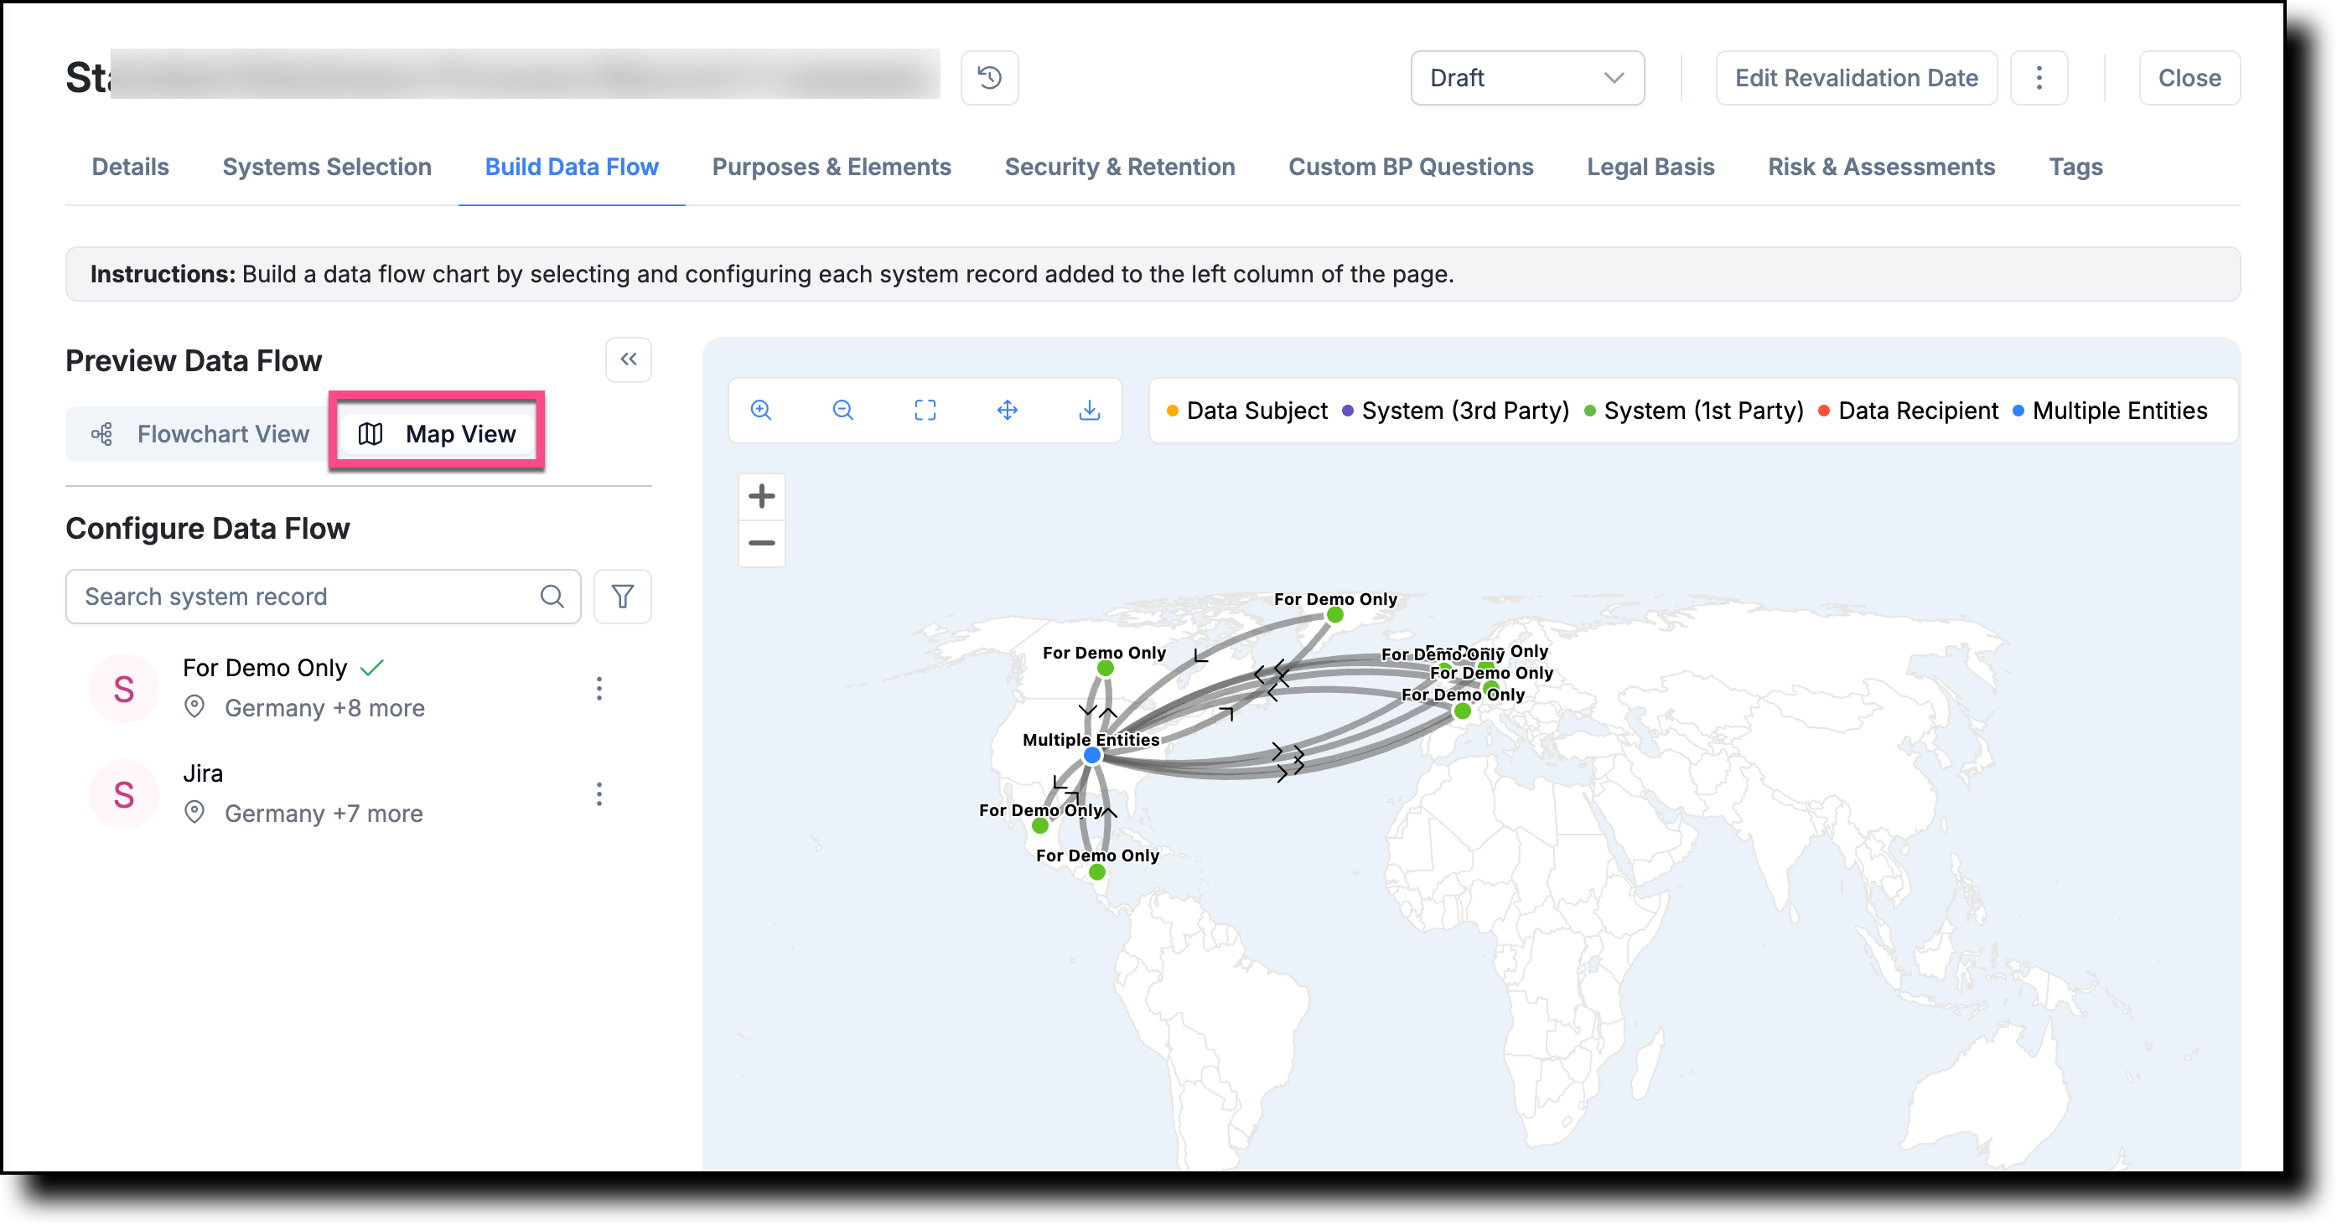This screenshot has width=2337, height=1225.
Task: Click the S avatar of Jira record
Action: pyautogui.click(x=124, y=794)
